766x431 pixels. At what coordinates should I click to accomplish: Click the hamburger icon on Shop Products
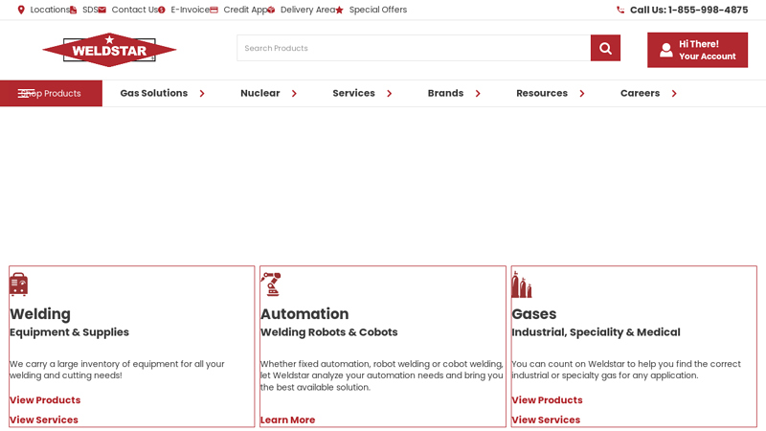click(26, 93)
